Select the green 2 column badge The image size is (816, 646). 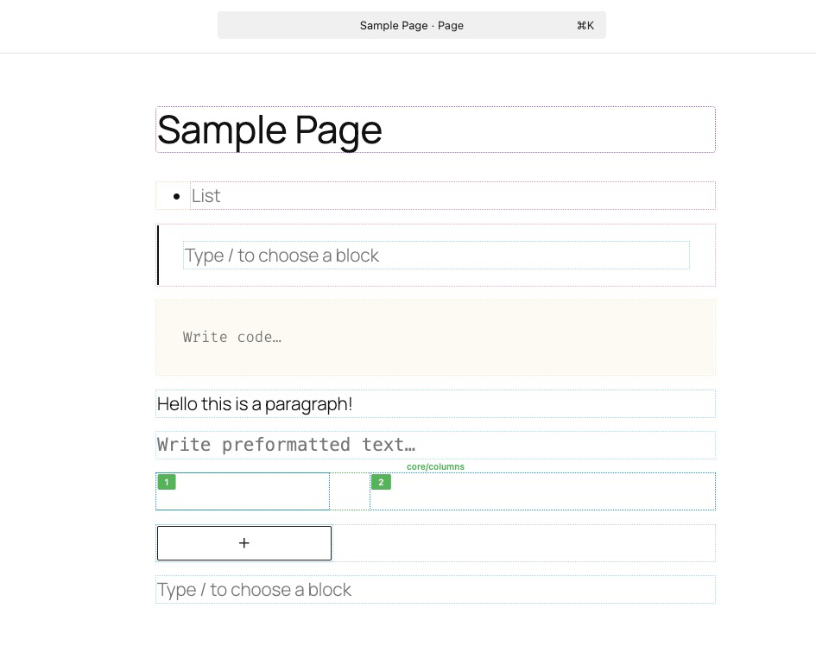[381, 482]
